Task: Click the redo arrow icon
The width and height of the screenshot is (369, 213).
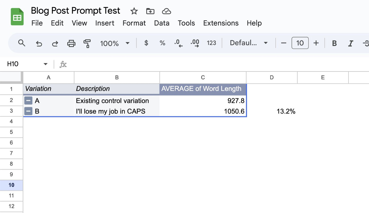Action: click(55, 43)
